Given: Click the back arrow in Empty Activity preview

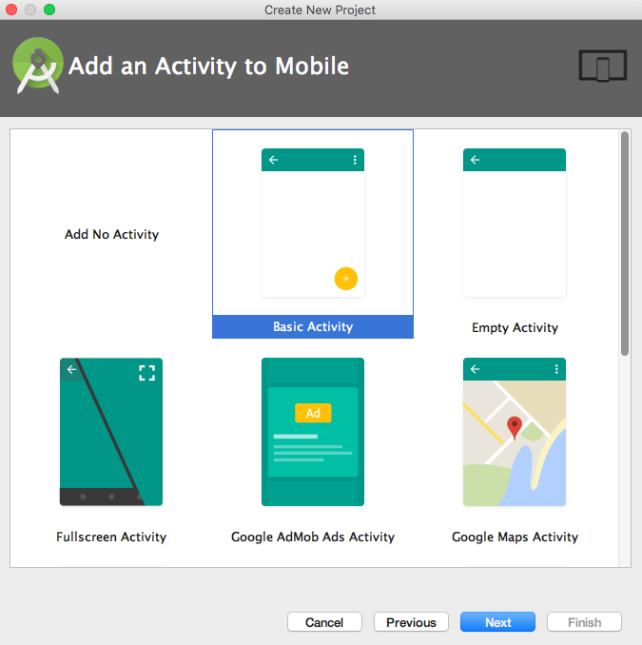Looking at the screenshot, I should (x=475, y=160).
